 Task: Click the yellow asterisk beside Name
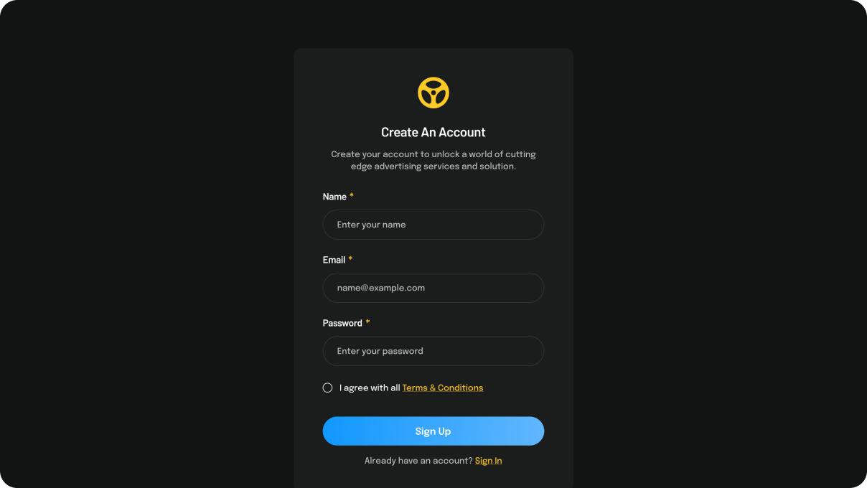[352, 196]
